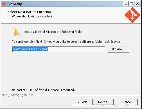
Task: Minimize the Git Setup window
Action: [x=126, y=4]
